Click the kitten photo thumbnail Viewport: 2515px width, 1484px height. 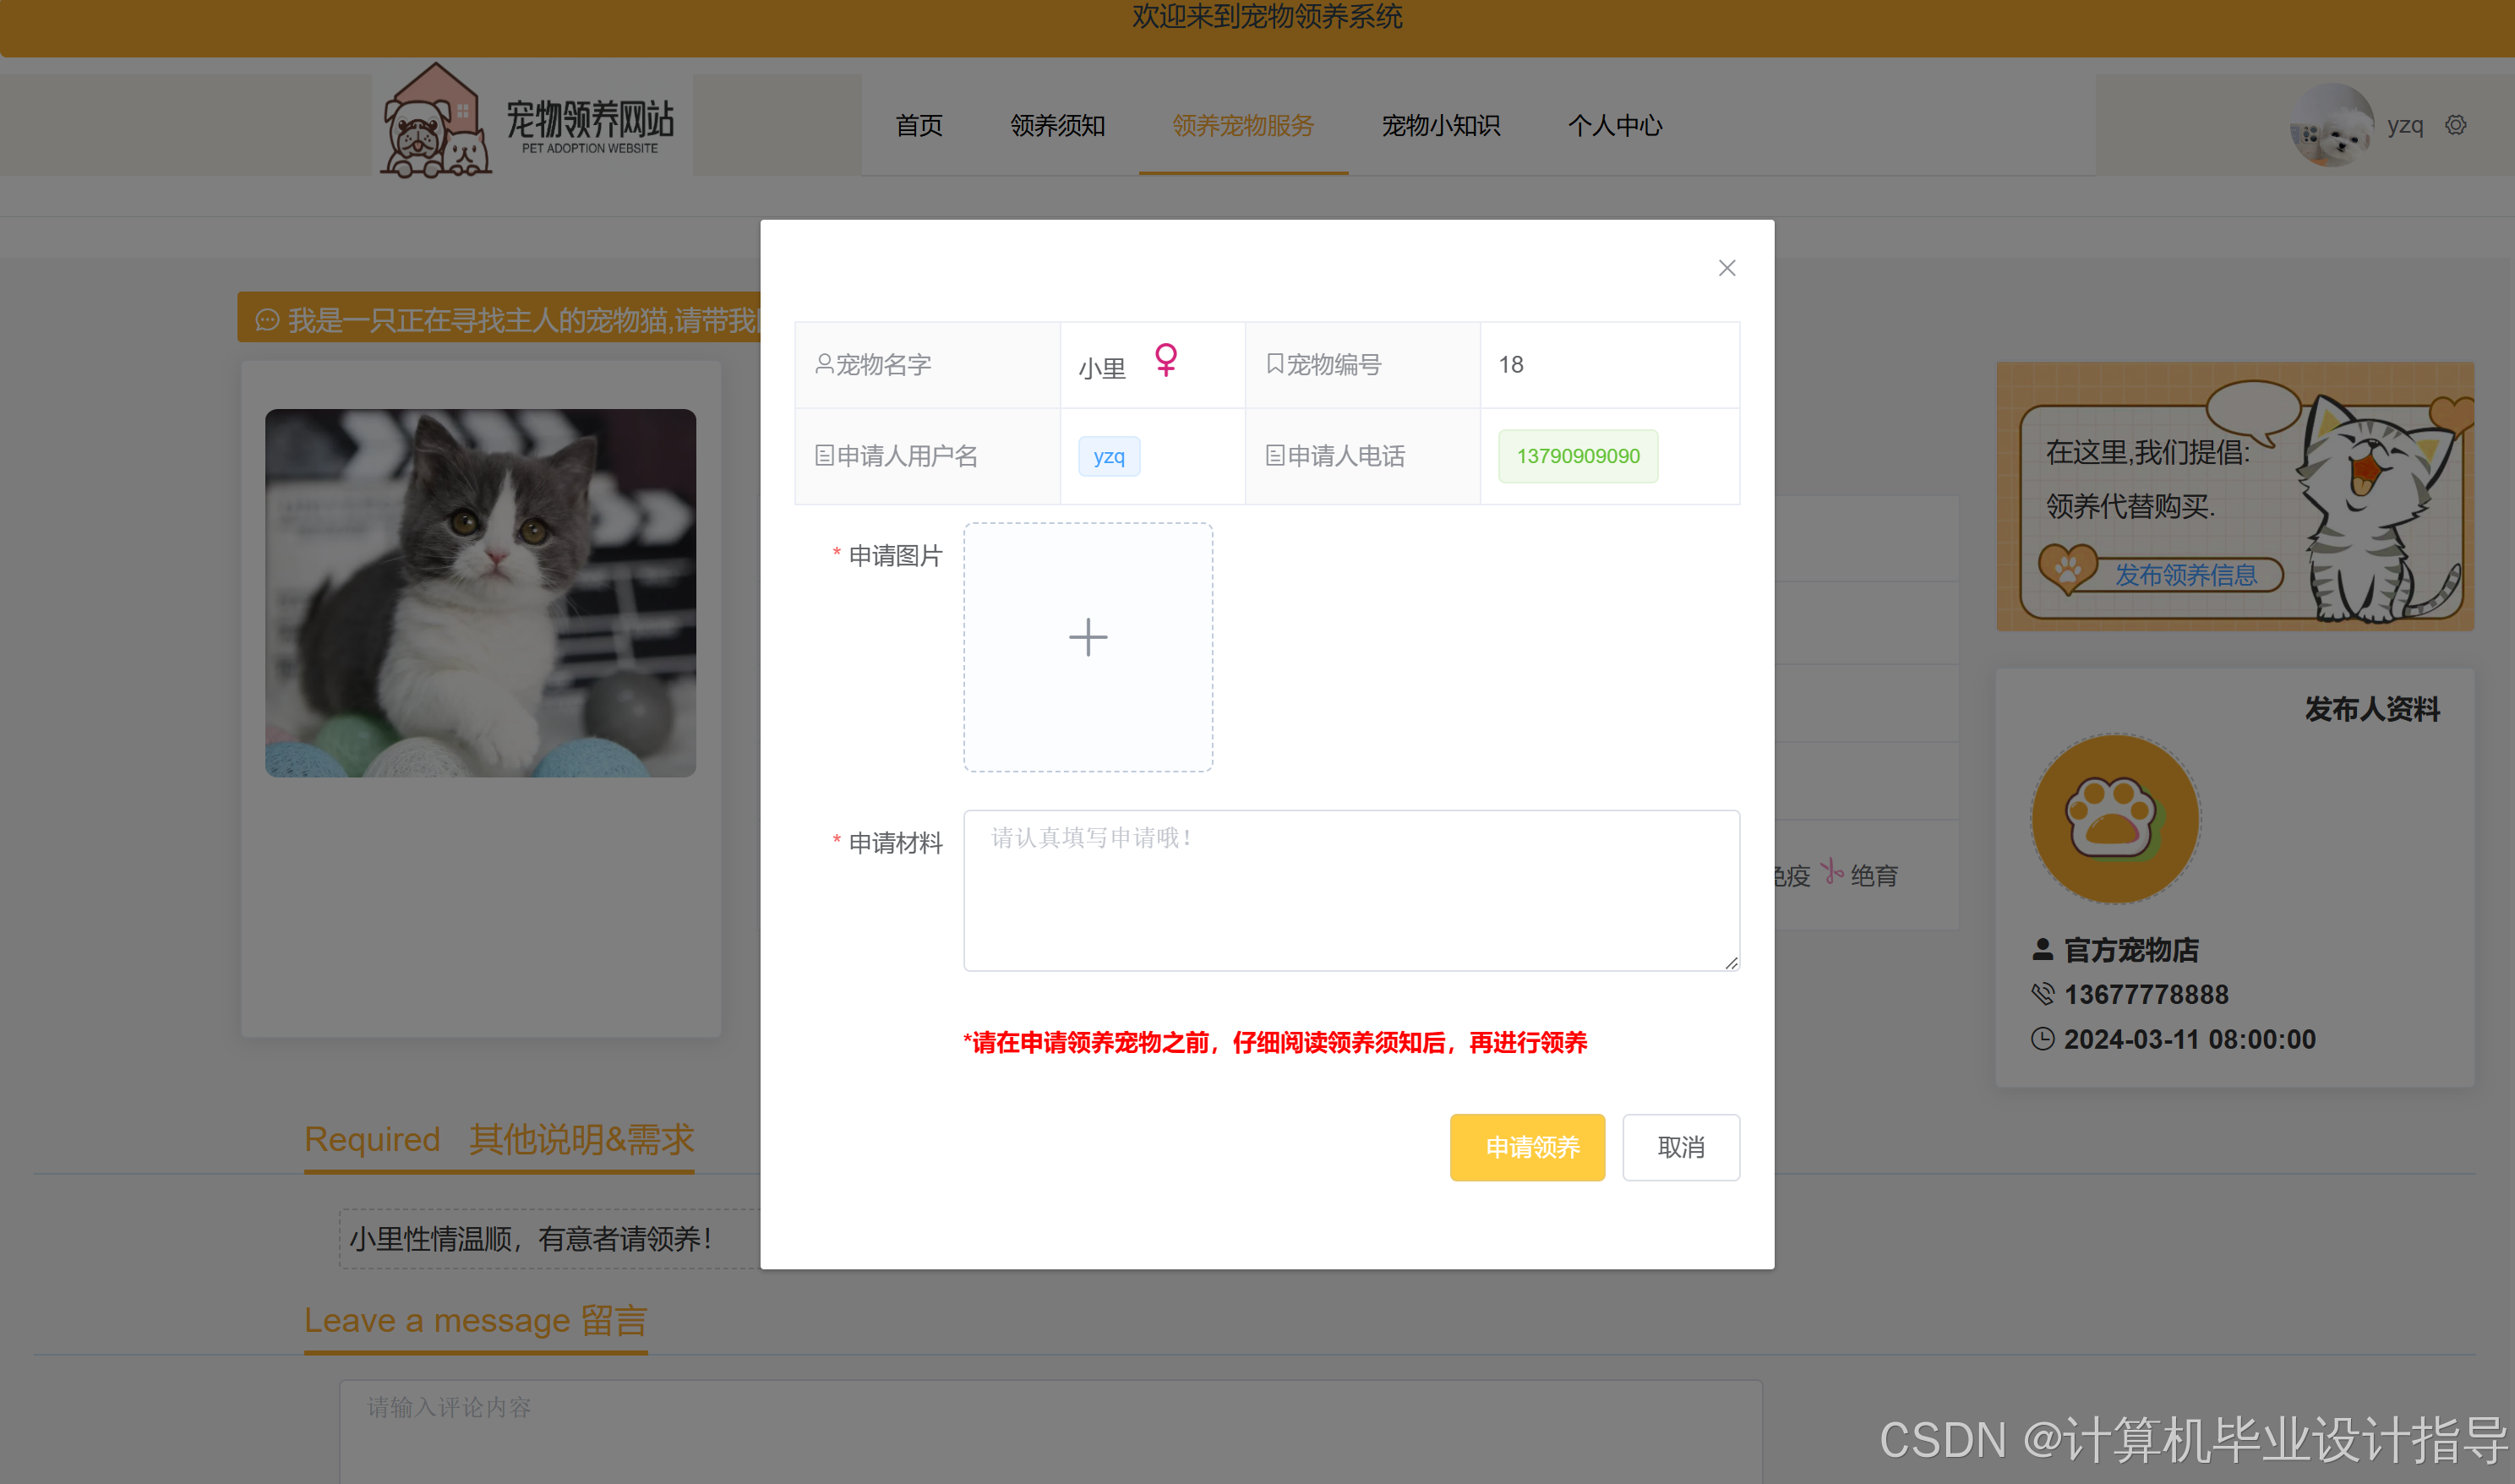coord(480,593)
